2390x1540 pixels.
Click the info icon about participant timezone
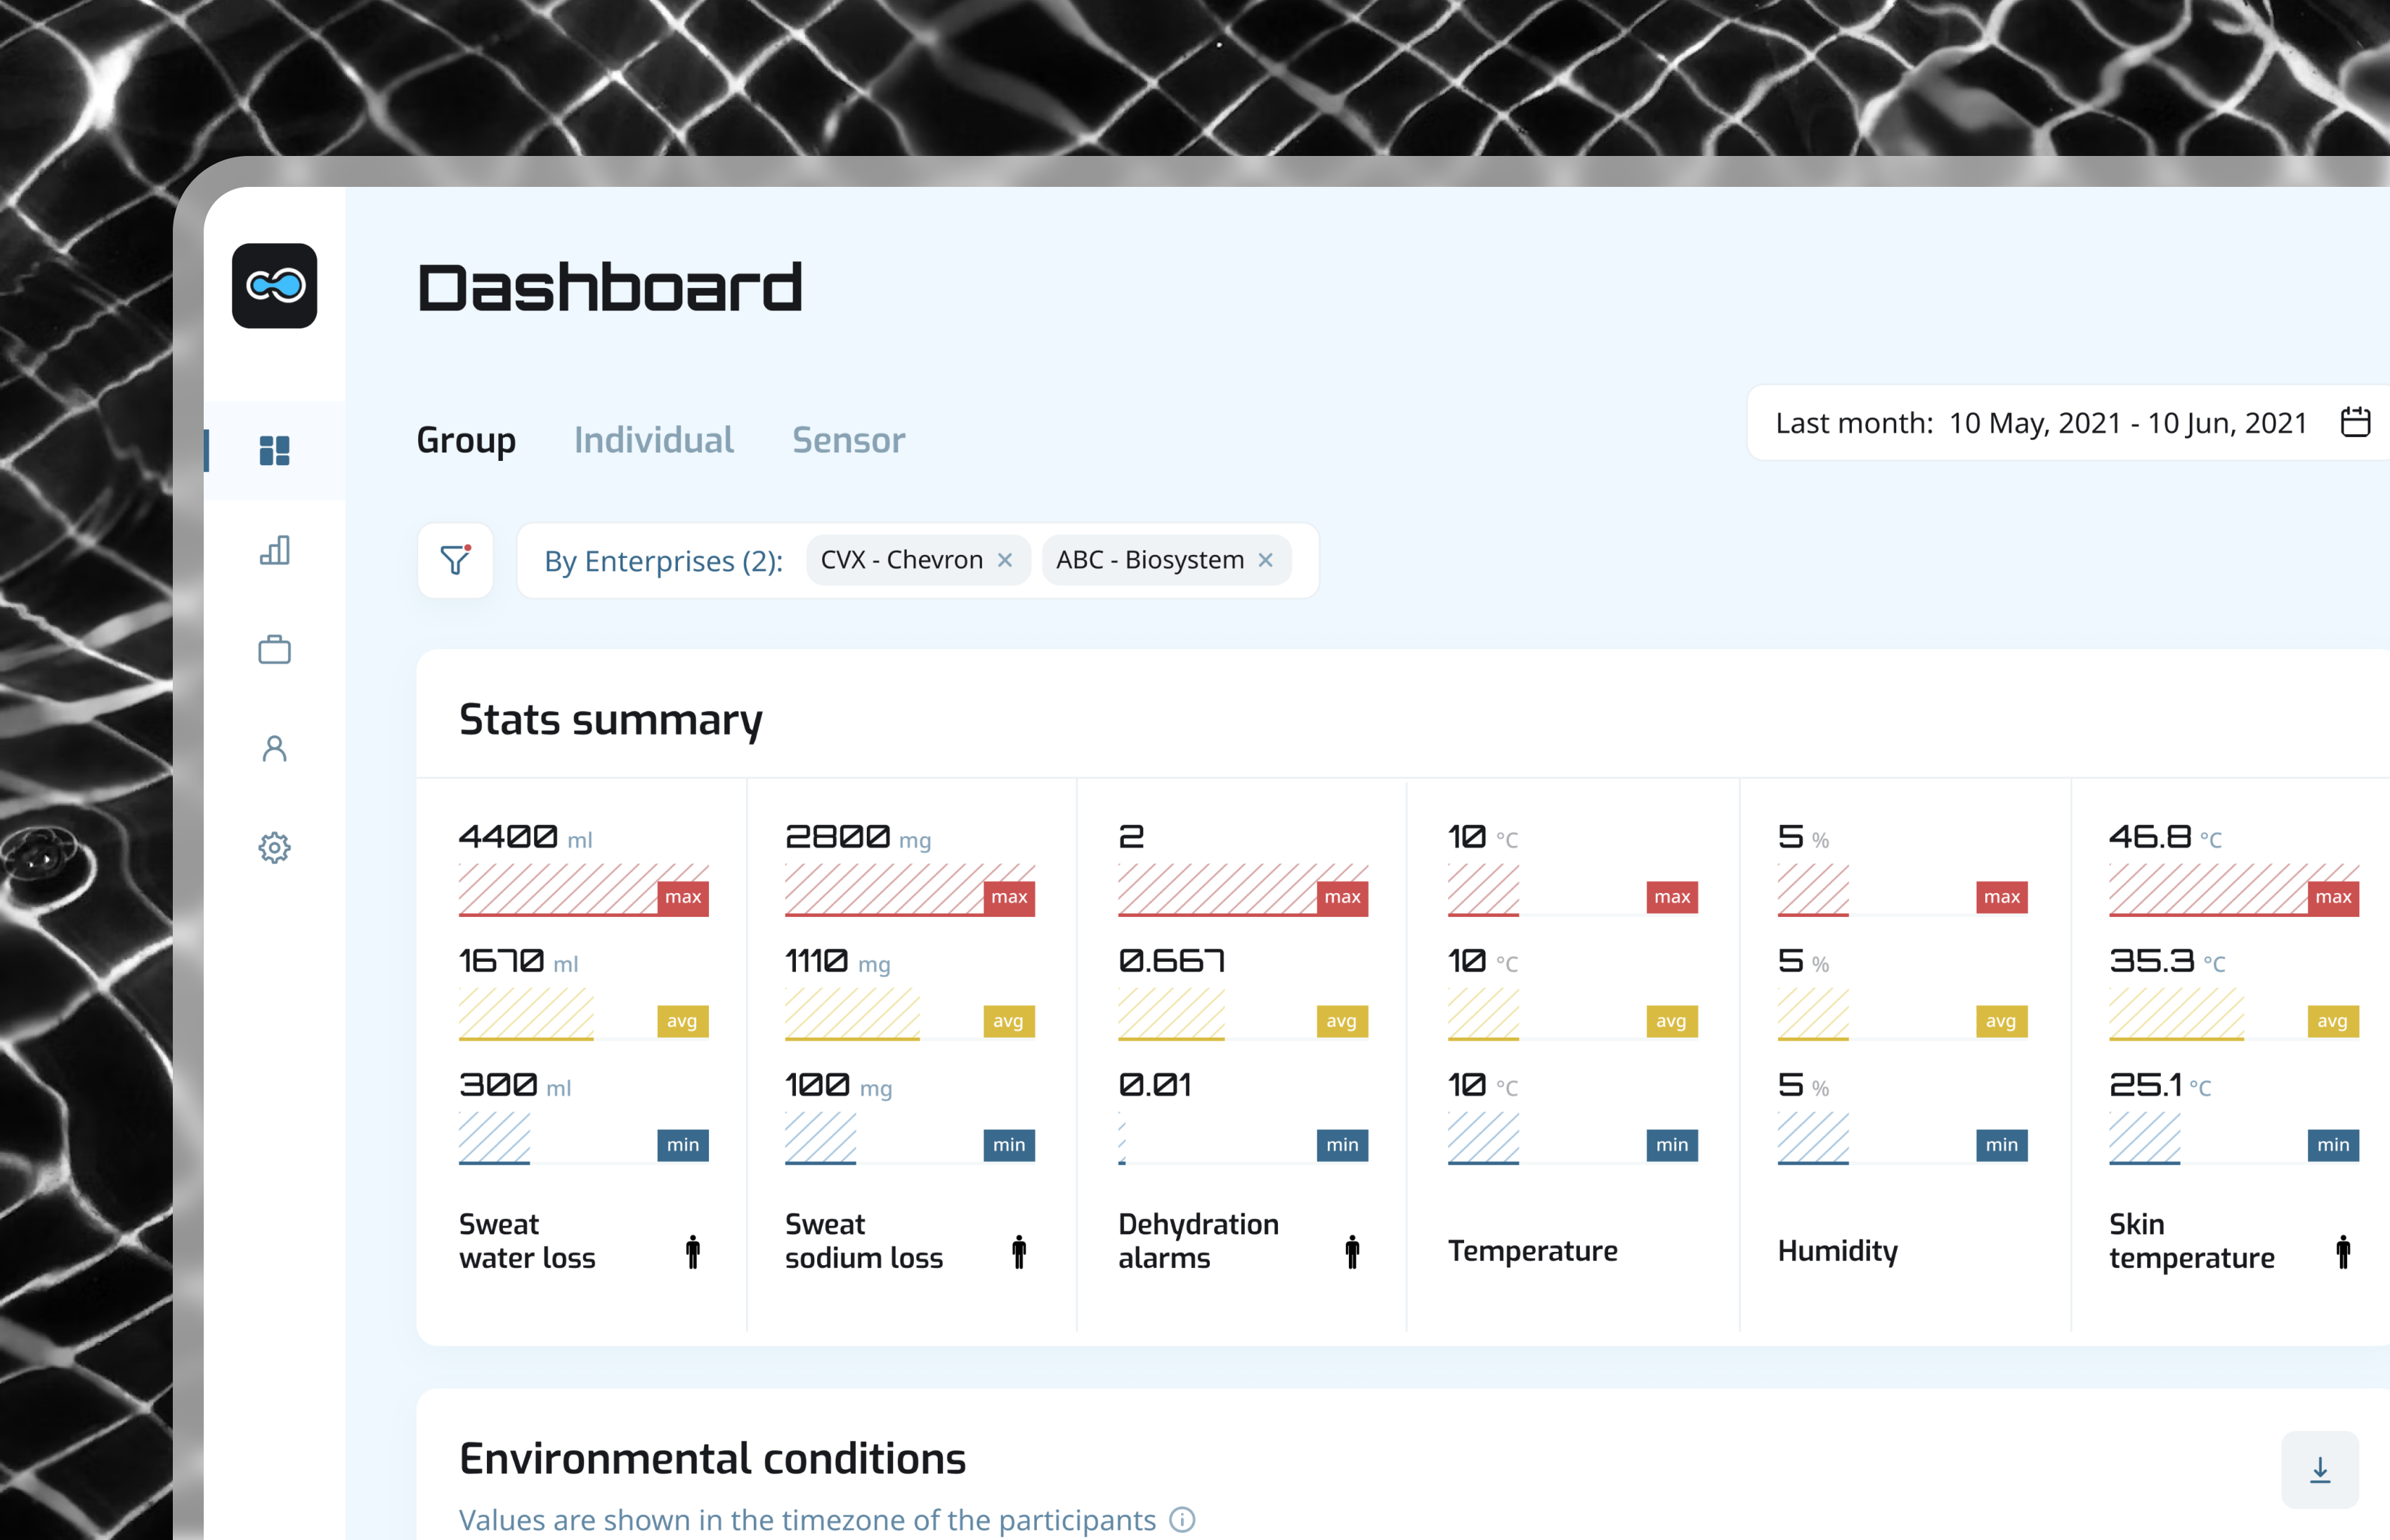tap(1183, 1519)
